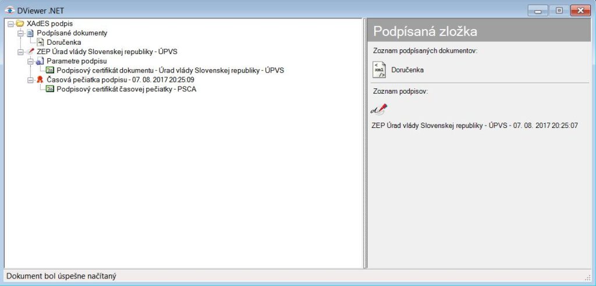Open Doručenka text in signed documents list
The height and width of the screenshot is (286, 596).
(x=407, y=70)
